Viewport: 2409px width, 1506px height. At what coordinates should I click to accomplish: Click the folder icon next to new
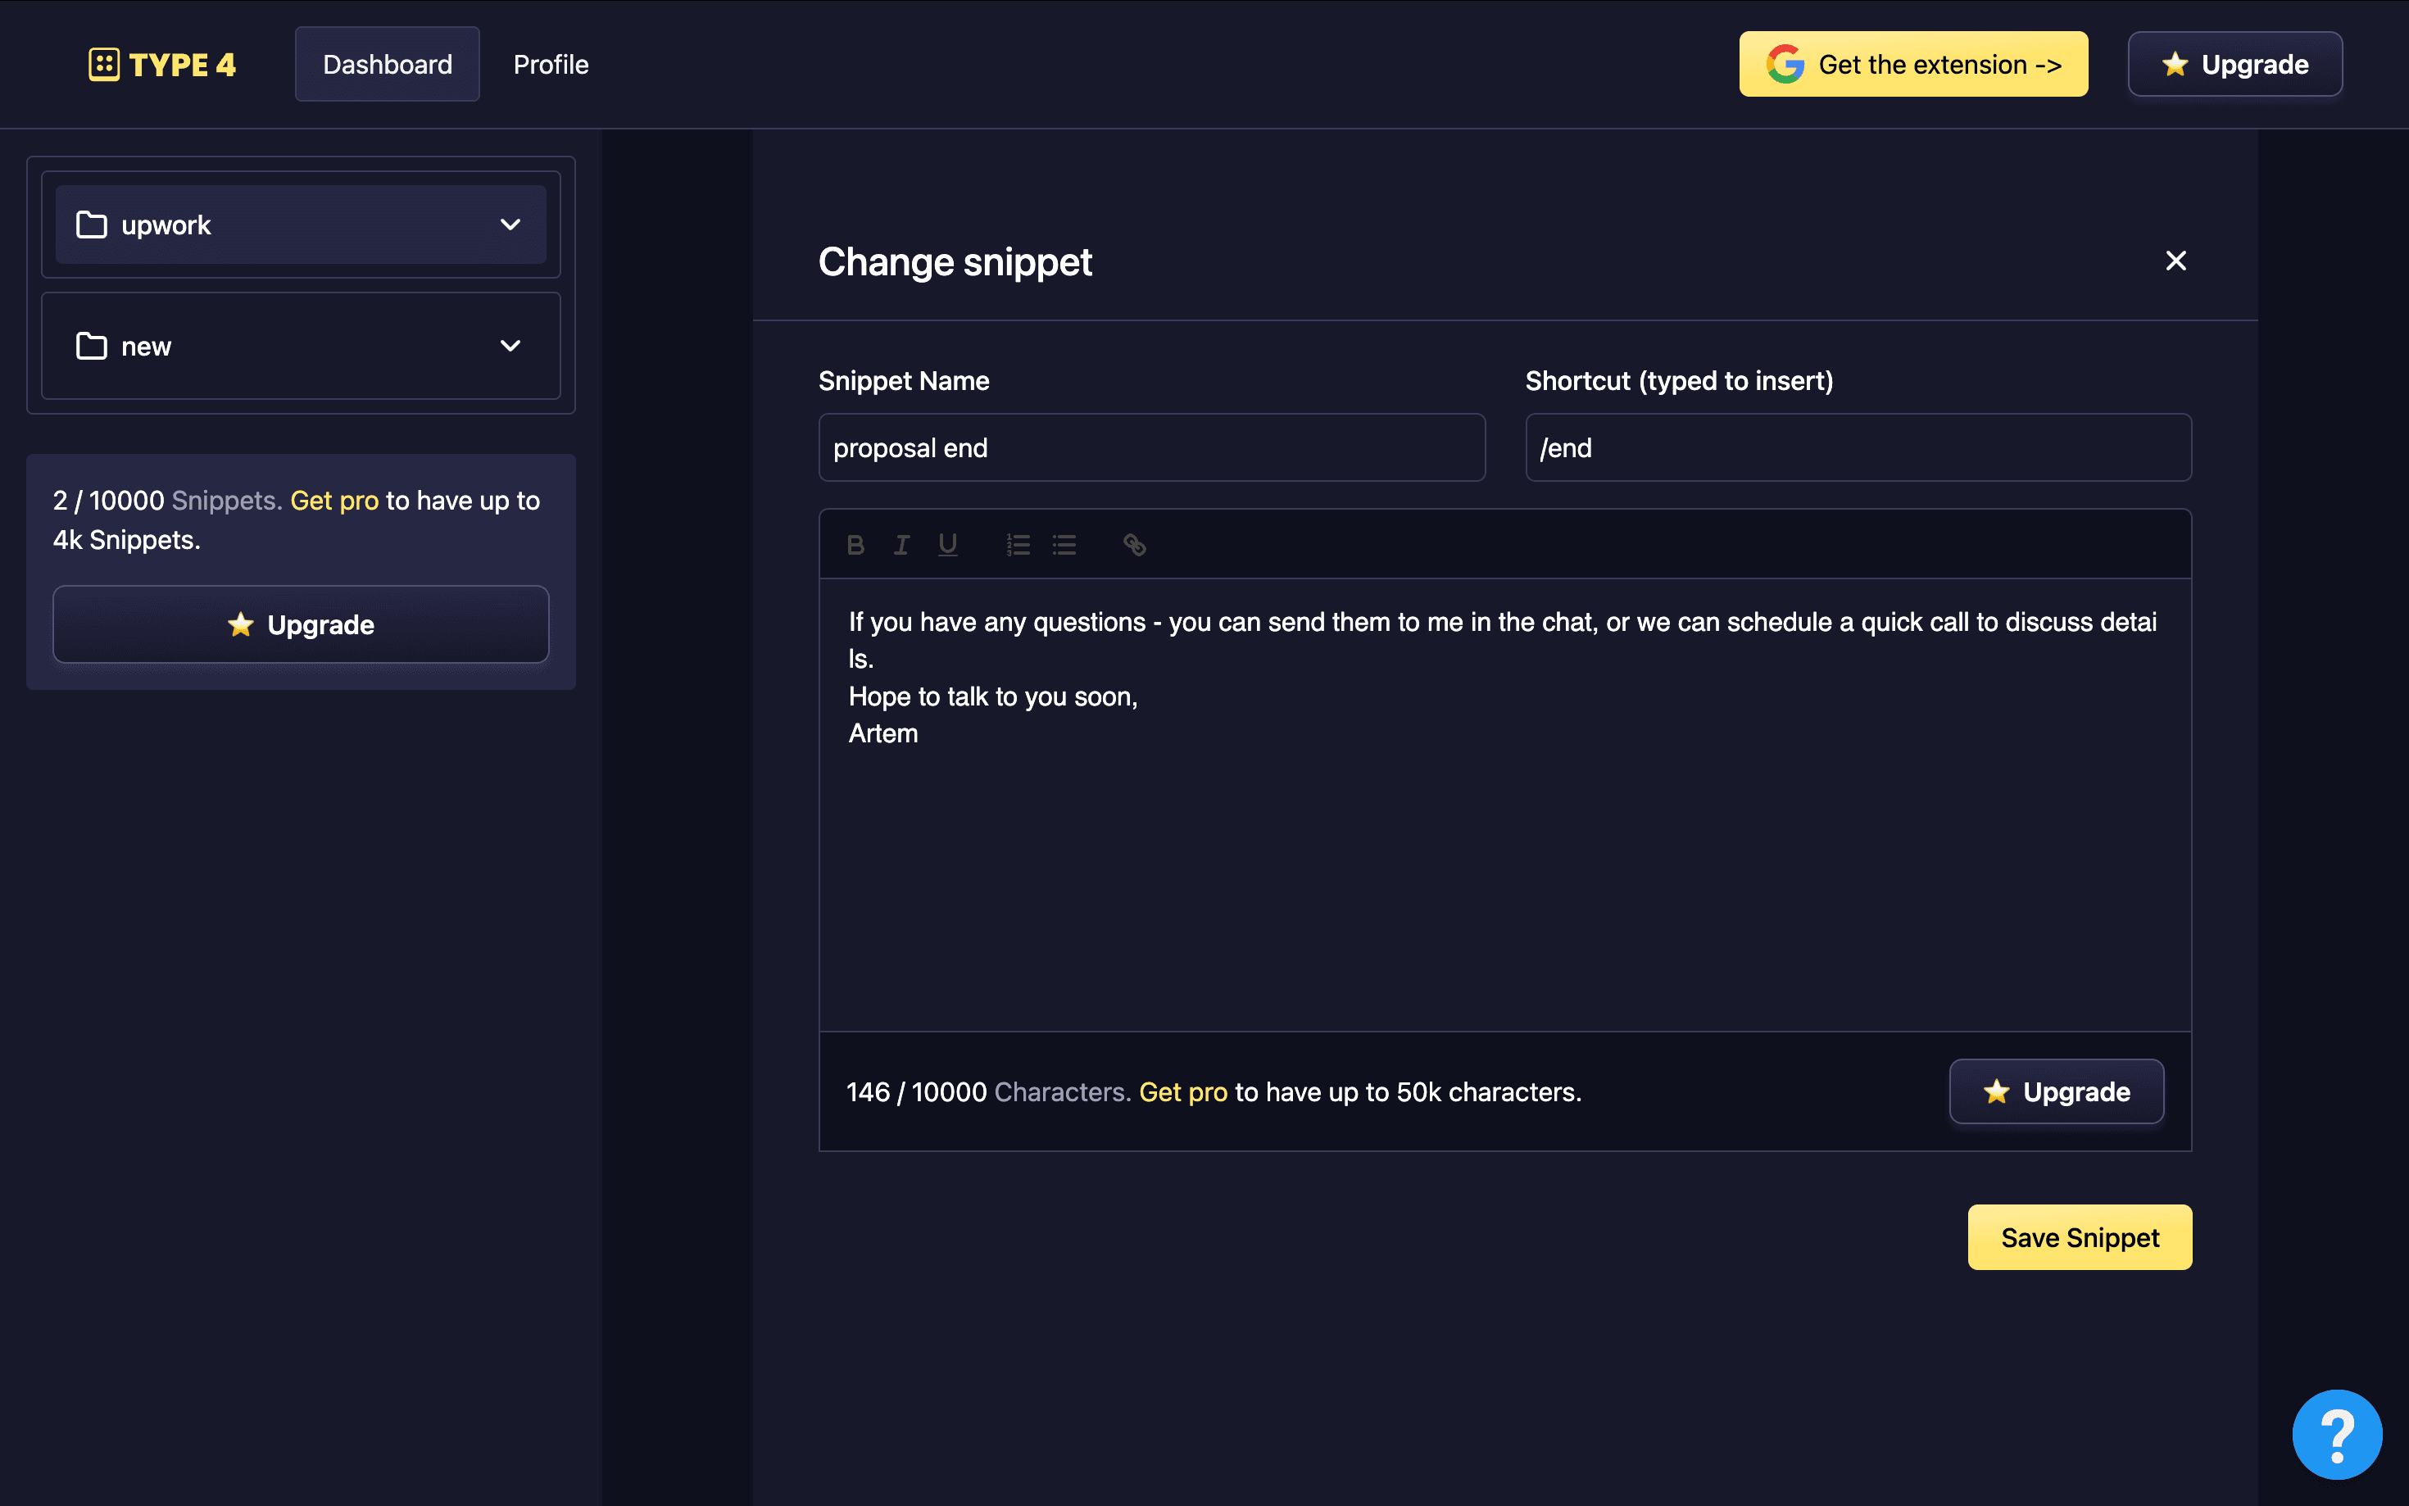(91, 346)
